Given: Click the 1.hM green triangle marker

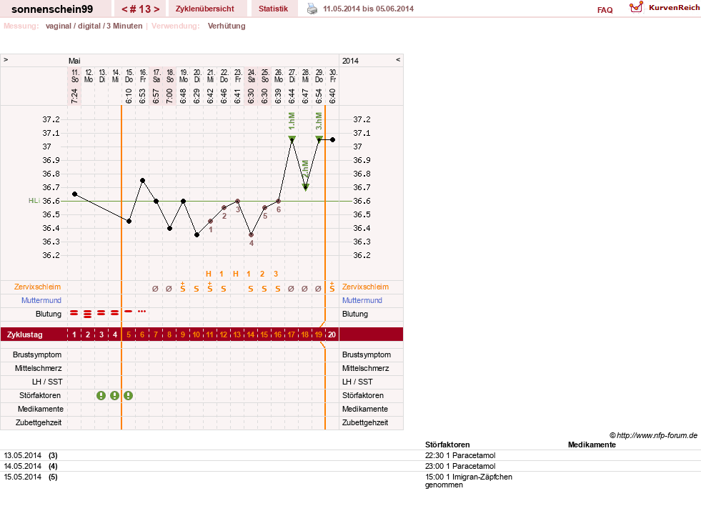Looking at the screenshot, I should (x=292, y=139).
